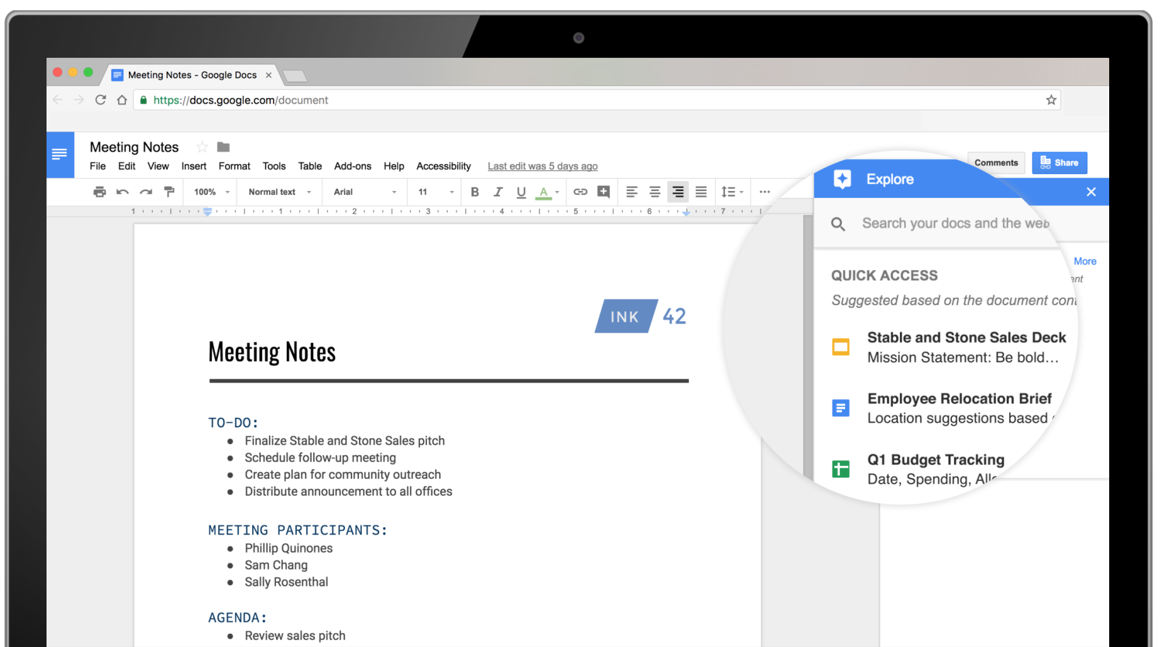
Task: Click the More link in Explore panel
Action: coord(1085,261)
